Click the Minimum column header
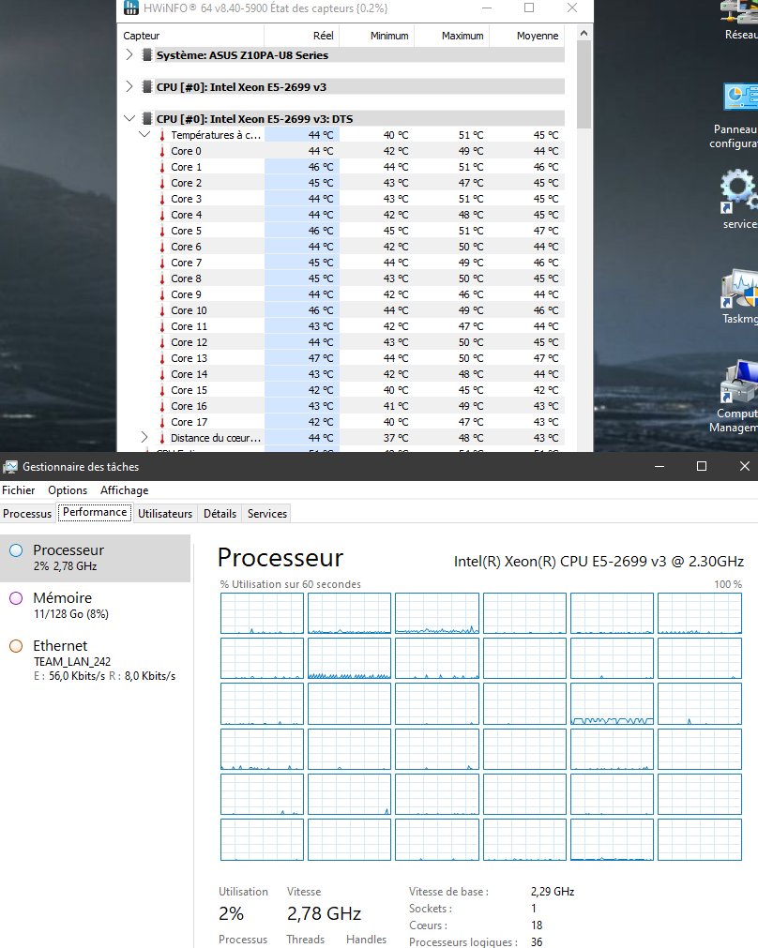758x948 pixels. tap(376, 36)
